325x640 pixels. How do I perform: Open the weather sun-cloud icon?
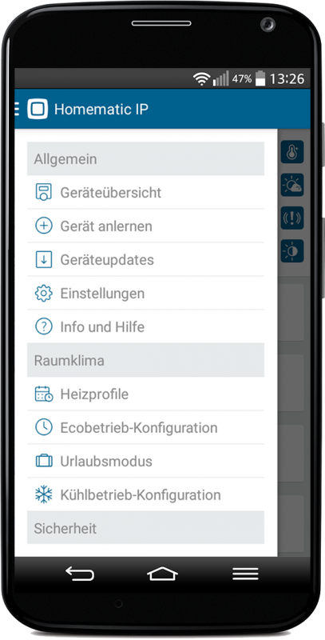[x=292, y=185]
